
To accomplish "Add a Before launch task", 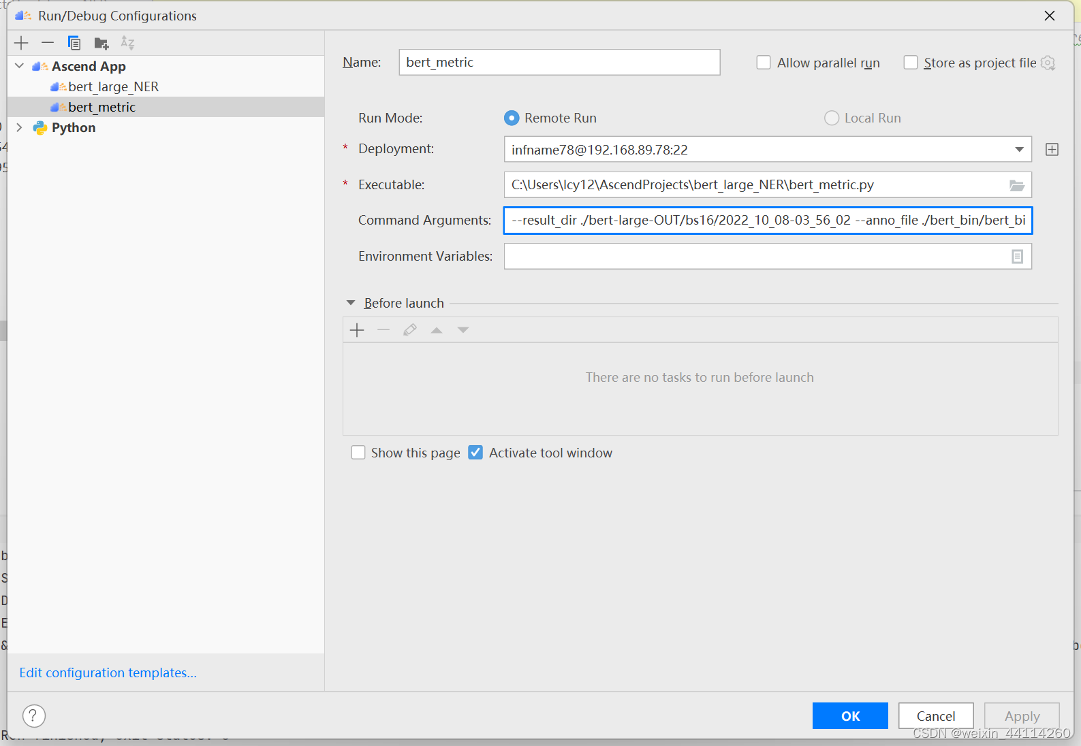I will coord(357,330).
